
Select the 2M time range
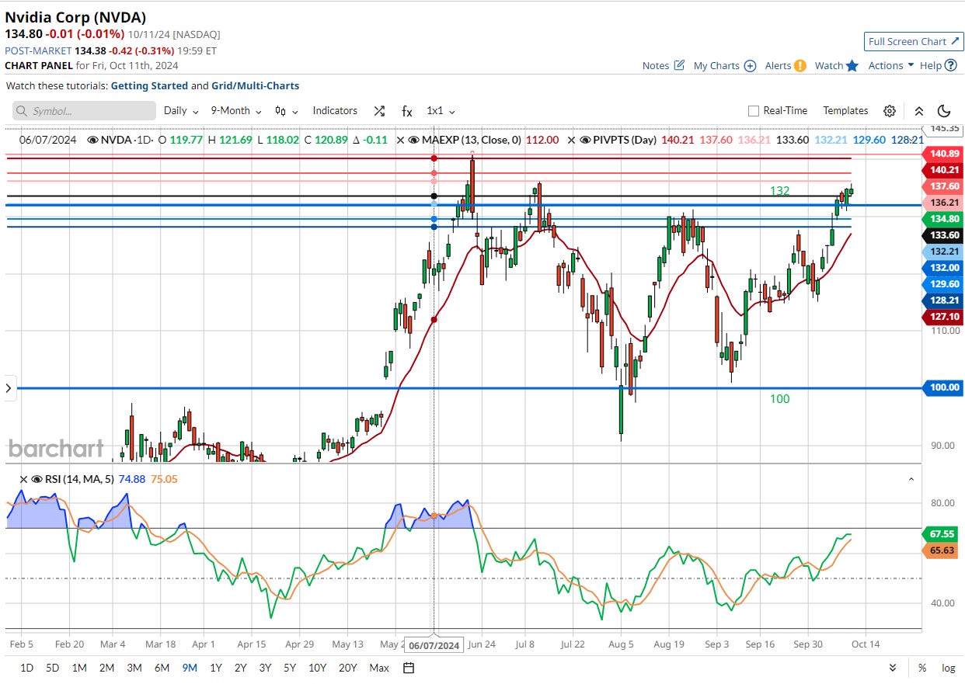(x=106, y=668)
